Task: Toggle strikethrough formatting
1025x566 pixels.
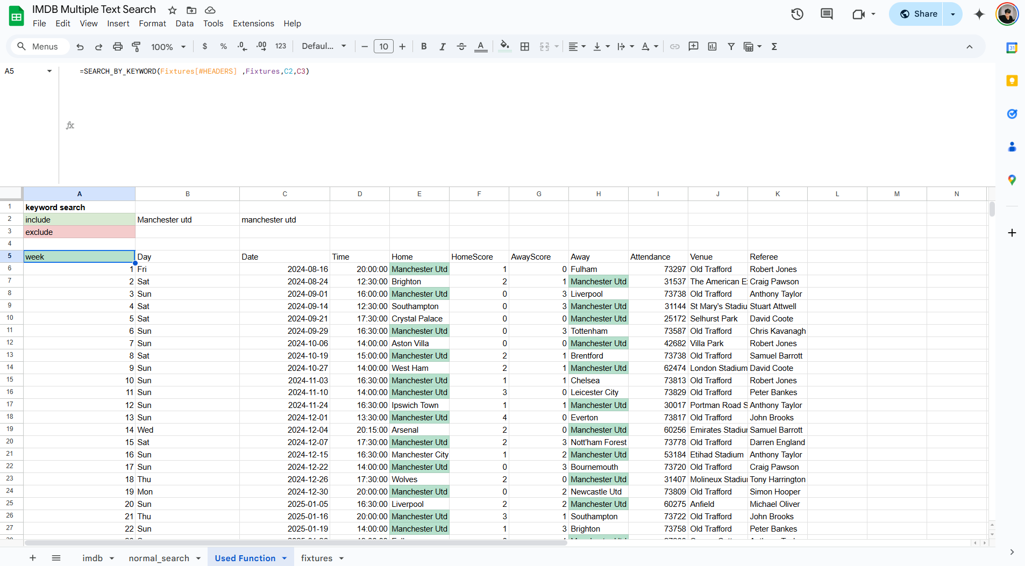Action: (461, 47)
